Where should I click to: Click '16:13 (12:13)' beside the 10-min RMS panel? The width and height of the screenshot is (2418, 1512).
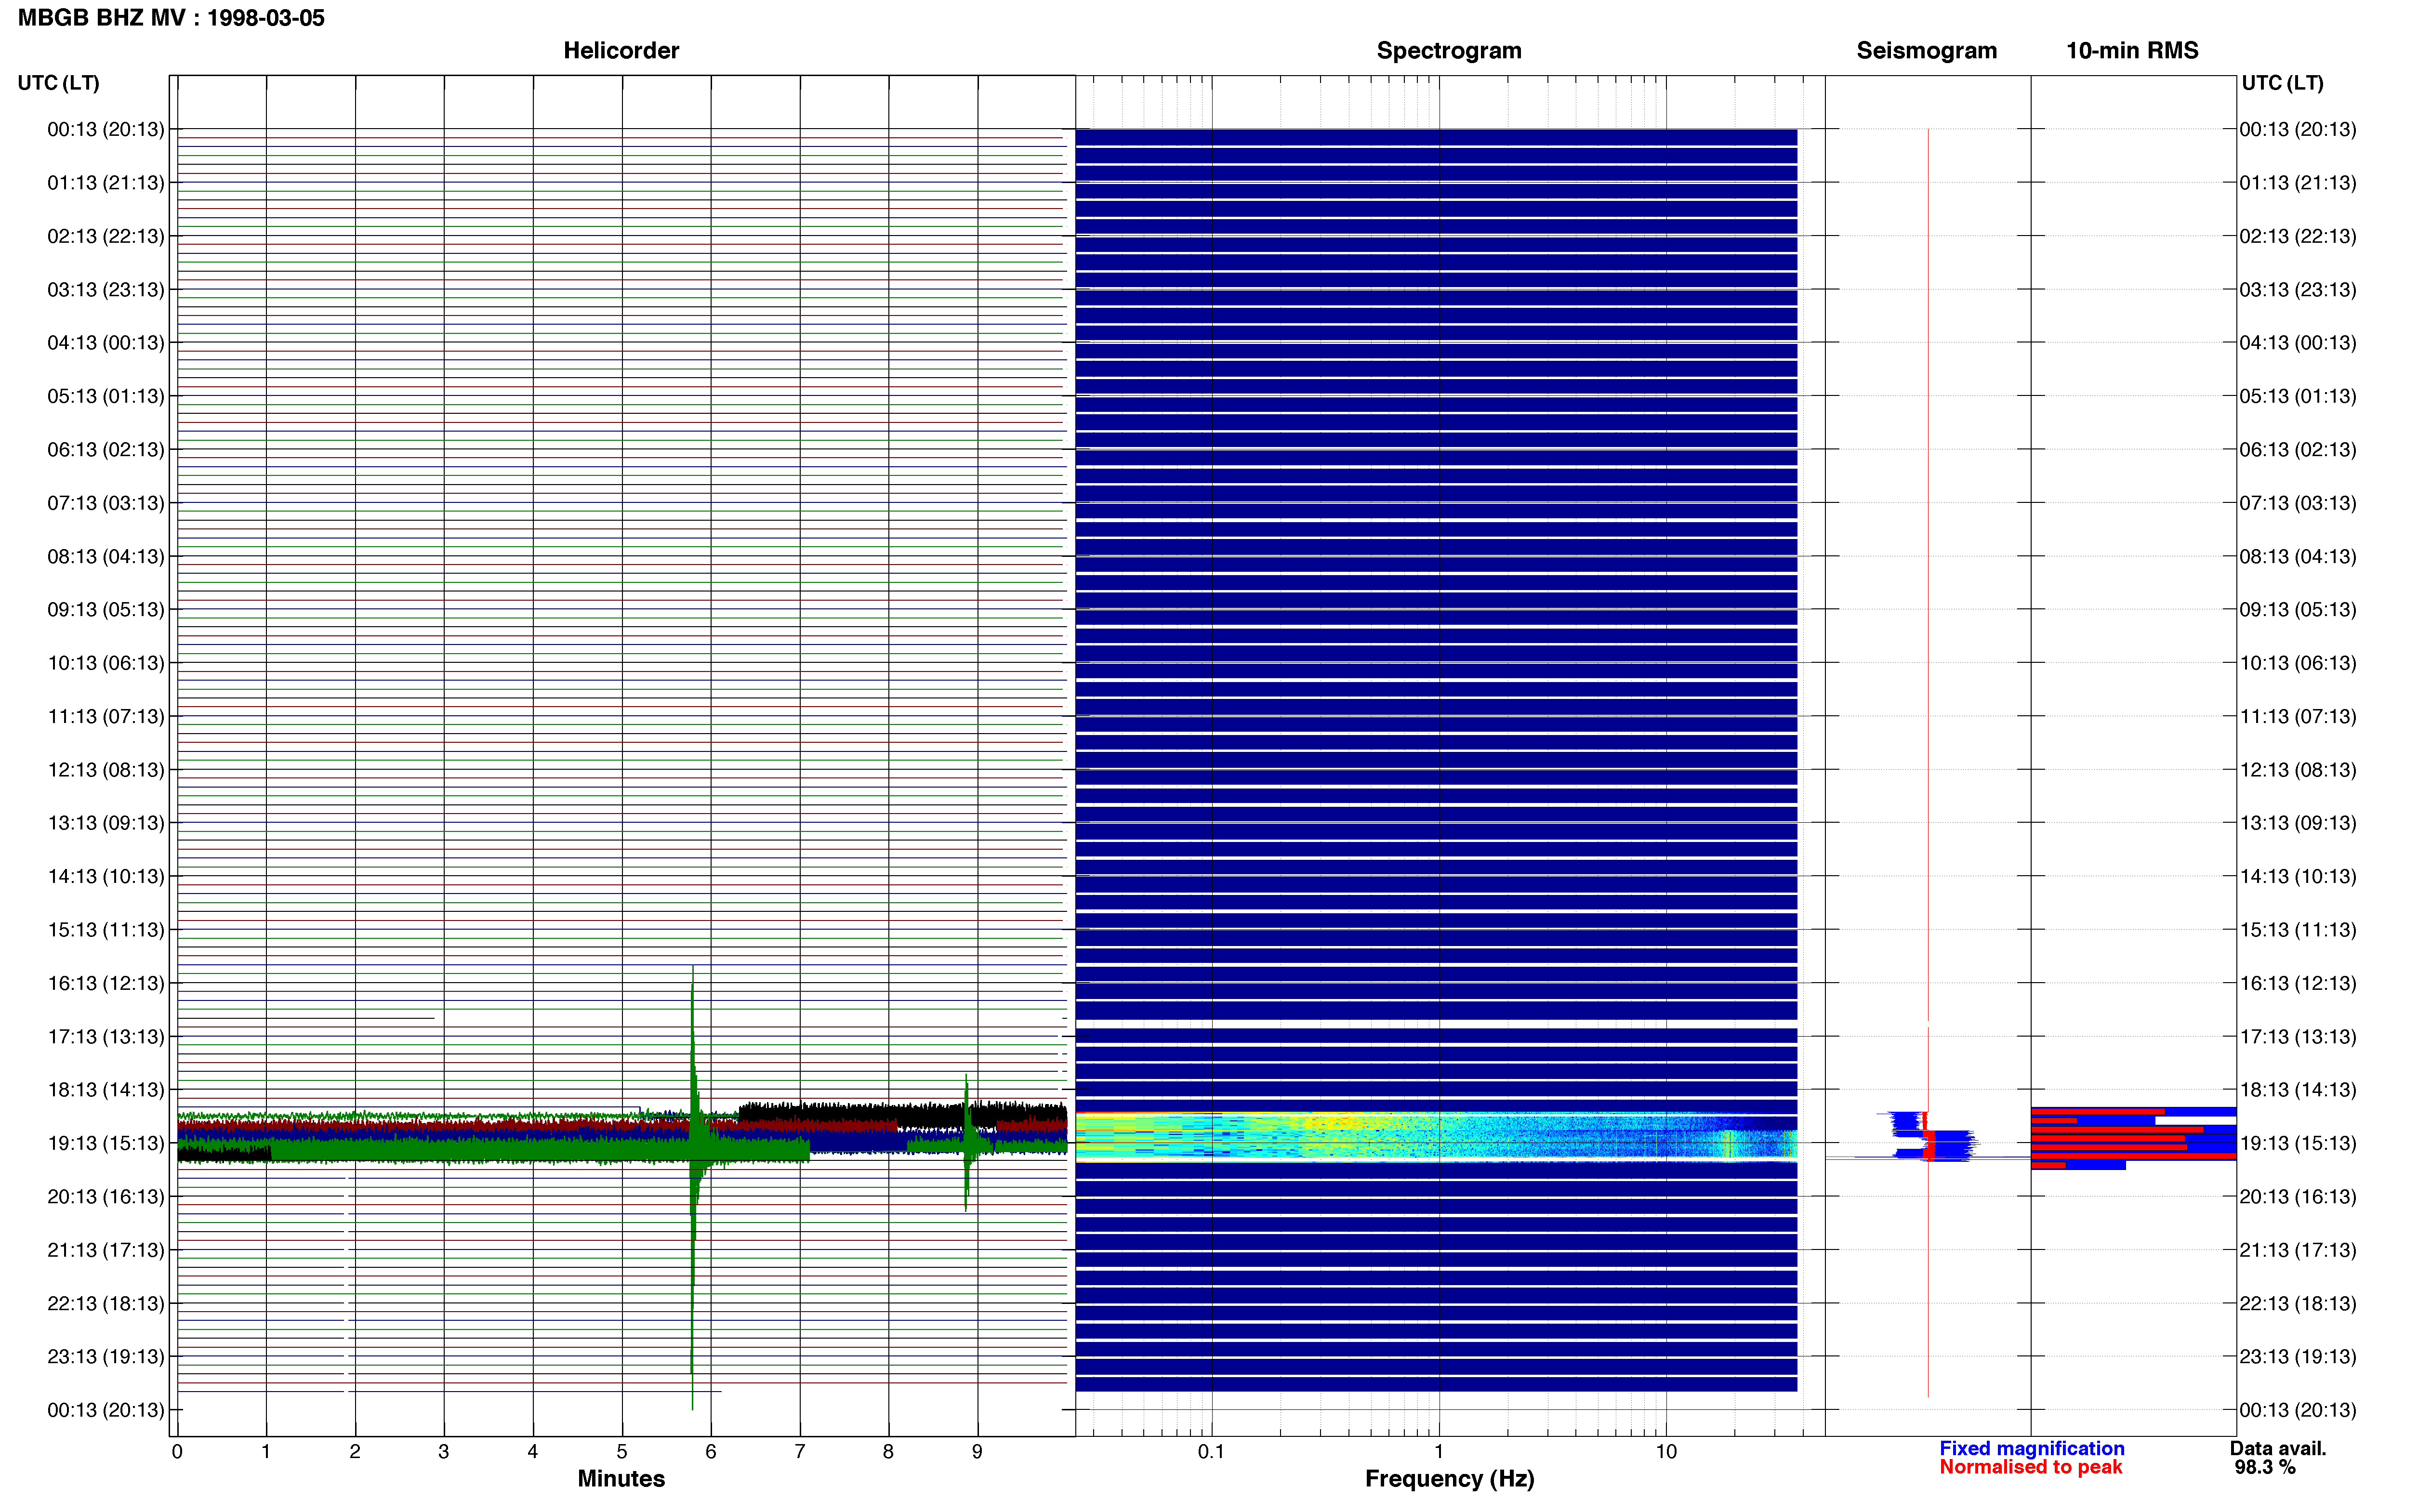coord(2298,983)
